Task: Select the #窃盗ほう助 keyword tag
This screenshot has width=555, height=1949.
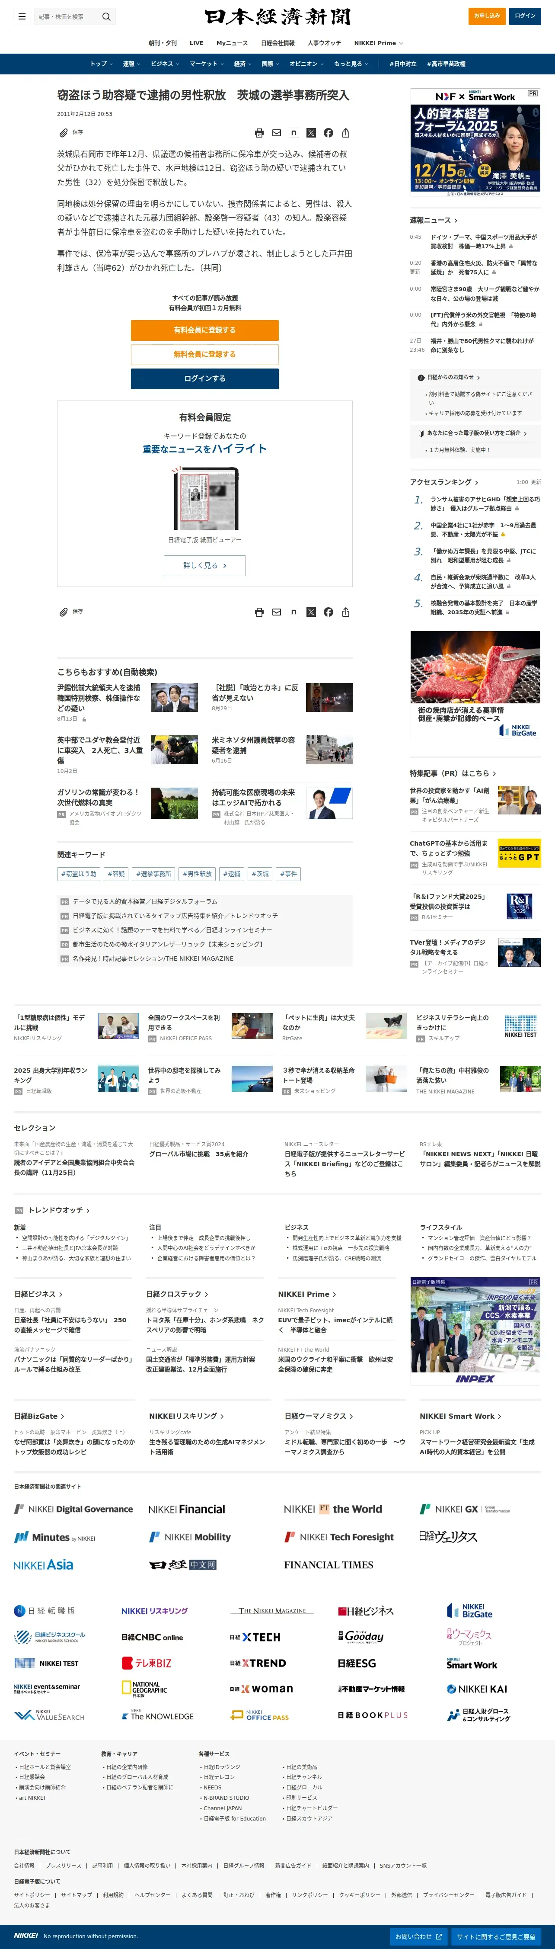Action: point(80,874)
